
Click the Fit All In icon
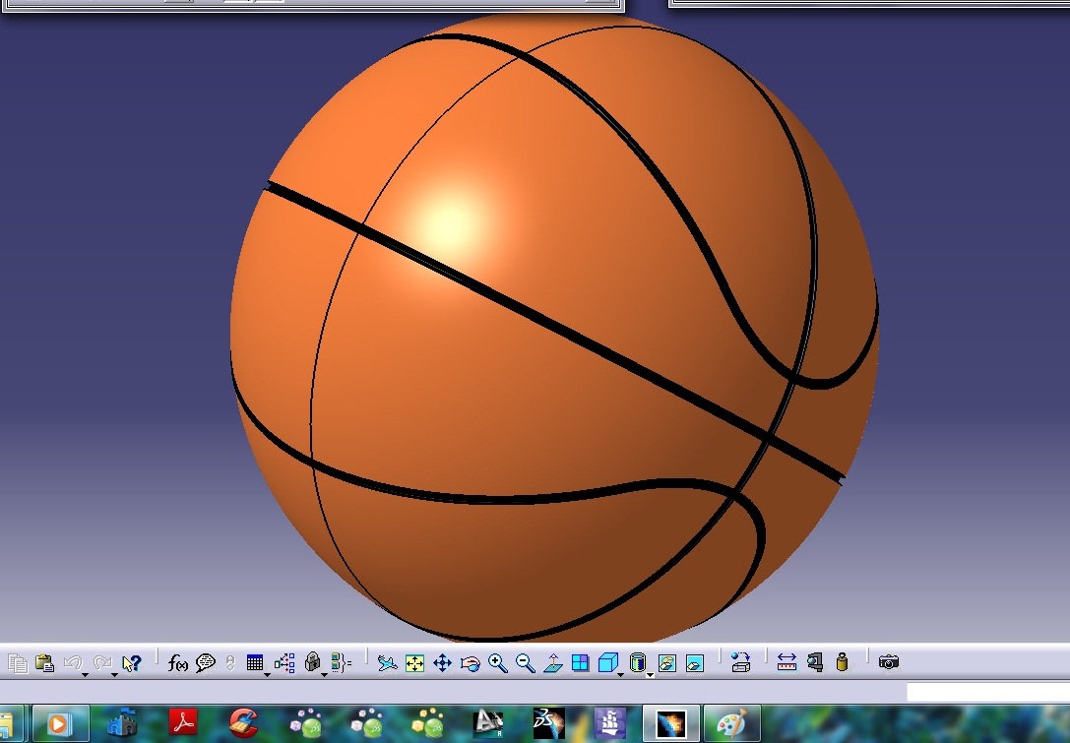[x=414, y=663]
